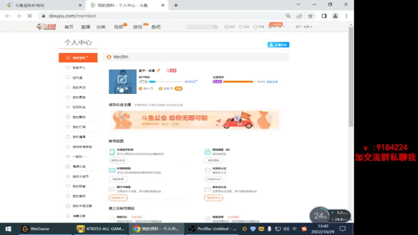This screenshot has height=235, width=418.
Task: Click the blue 主播中心 button
Action: pos(278,45)
